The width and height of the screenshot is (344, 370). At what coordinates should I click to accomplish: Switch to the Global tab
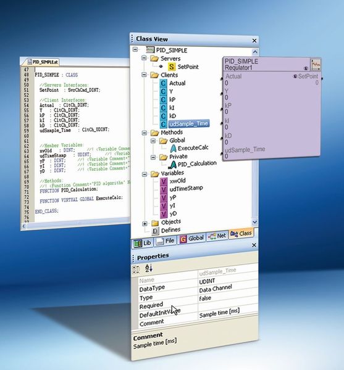tap(192, 239)
